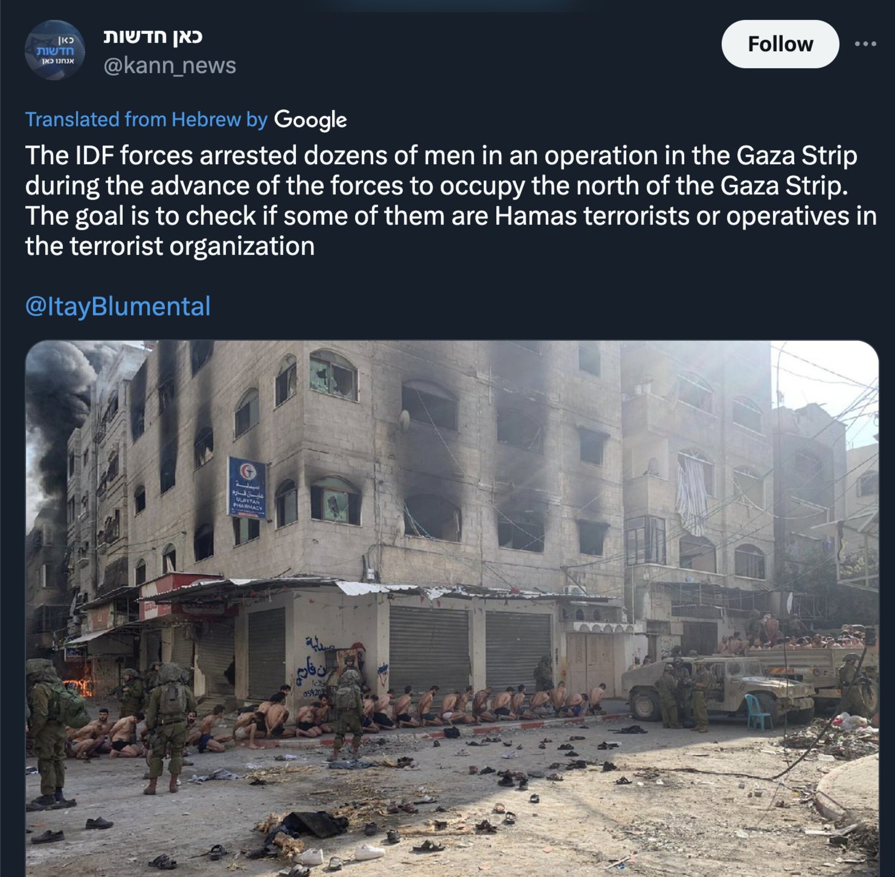Click the @kann_news handle
Viewport: 895px width, 877px height.
click(170, 66)
